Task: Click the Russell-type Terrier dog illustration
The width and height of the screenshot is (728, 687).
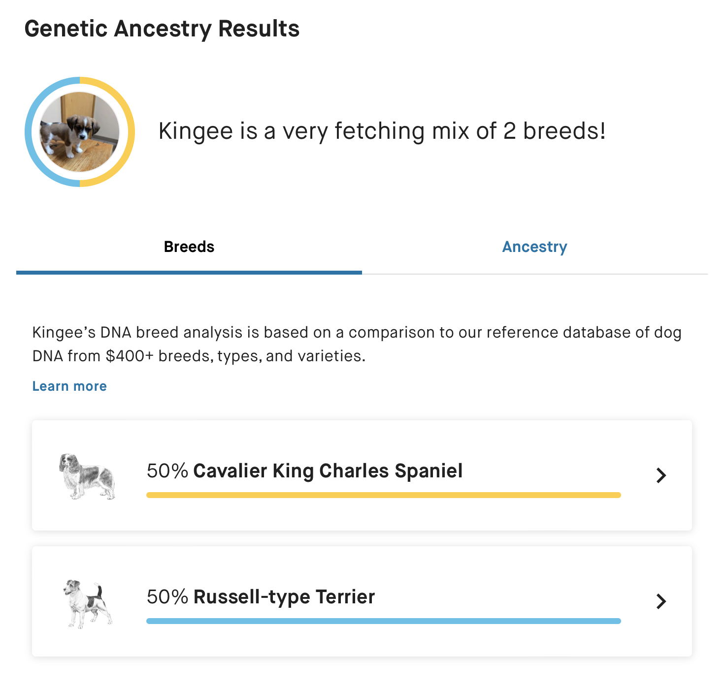Action: (88, 603)
